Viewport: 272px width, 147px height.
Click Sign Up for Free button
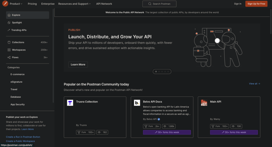coord(256,4)
